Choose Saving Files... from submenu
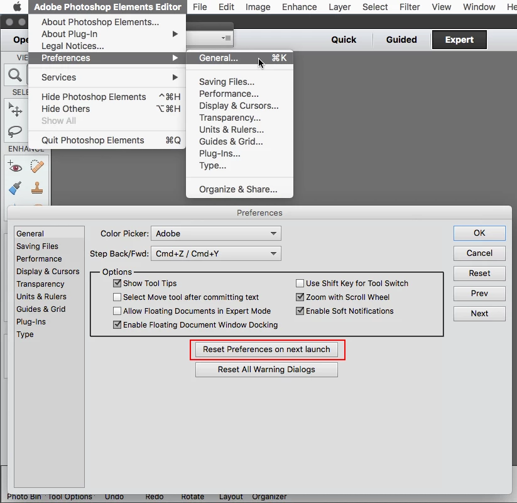The image size is (517, 503). coord(239,82)
